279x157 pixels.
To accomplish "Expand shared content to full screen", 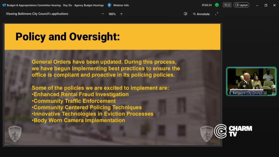I will [217, 14].
